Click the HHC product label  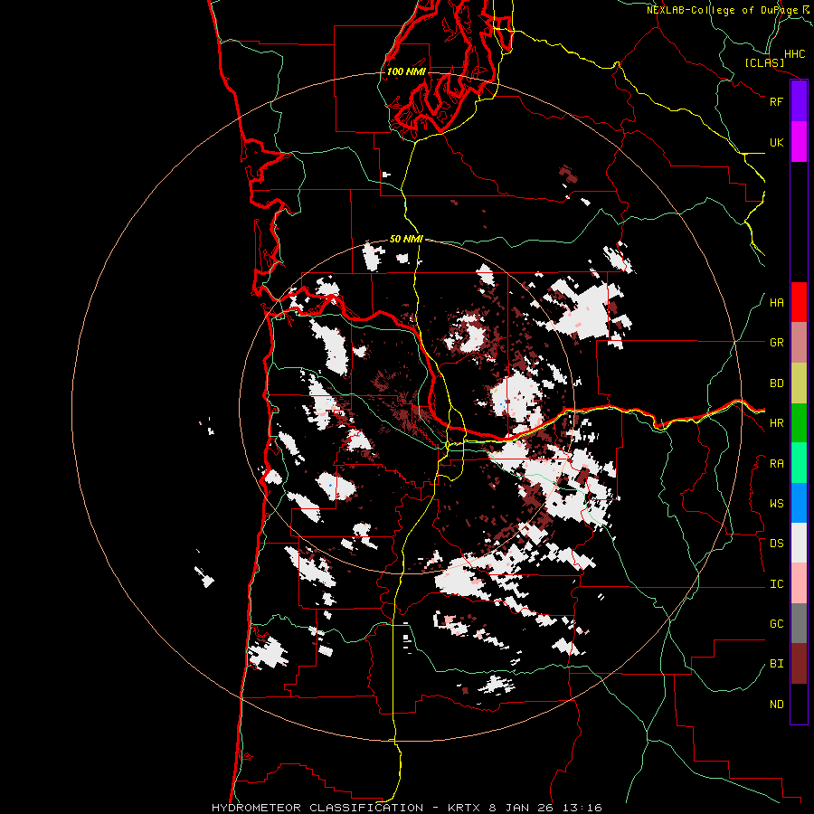[795, 54]
